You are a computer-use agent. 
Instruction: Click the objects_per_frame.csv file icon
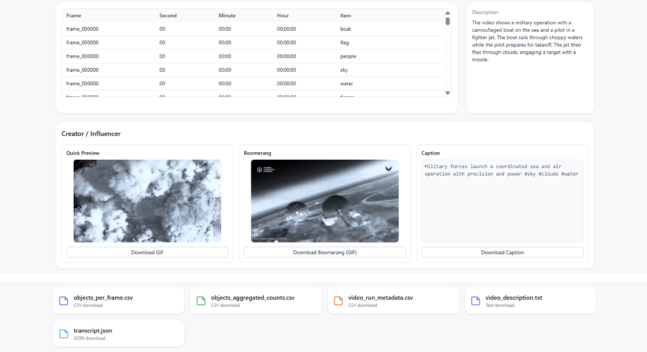(x=63, y=301)
